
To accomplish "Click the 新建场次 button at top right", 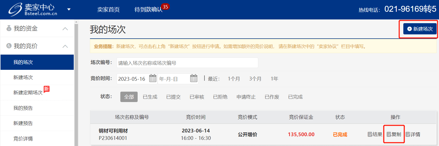I will tap(420, 29).
